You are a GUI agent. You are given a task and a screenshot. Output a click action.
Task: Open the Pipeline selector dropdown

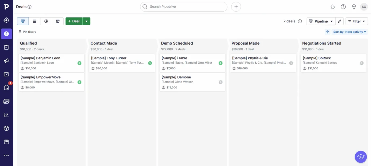tap(321, 21)
